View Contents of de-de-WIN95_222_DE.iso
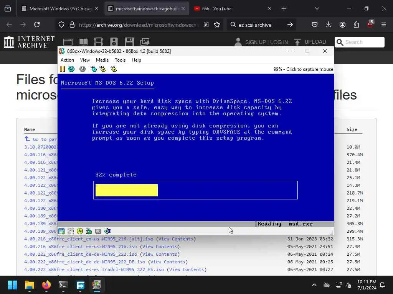 (168, 262)
